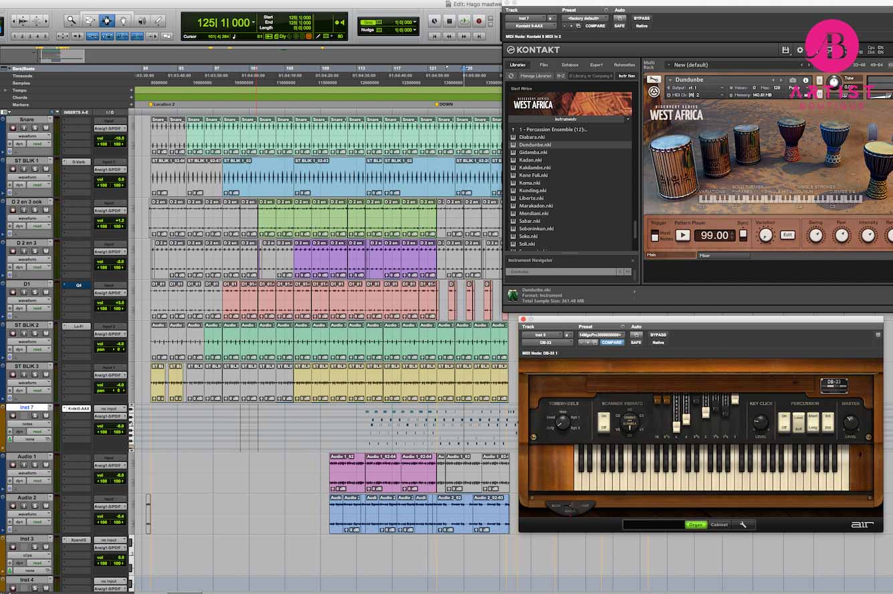The height and width of the screenshot is (594, 893).
Task: Record-enable the D1 track
Action: tap(13, 293)
